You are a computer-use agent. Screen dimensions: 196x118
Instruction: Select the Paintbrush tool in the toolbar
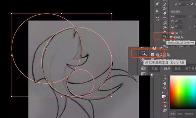(165, 4)
